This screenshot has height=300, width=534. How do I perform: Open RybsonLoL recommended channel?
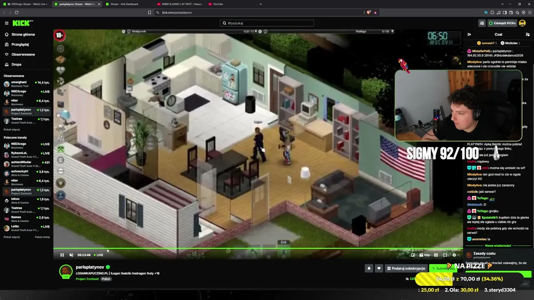click(x=27, y=154)
